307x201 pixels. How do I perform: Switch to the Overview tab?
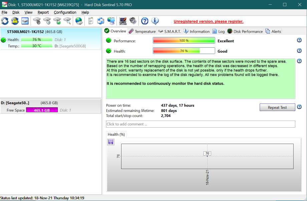[115, 31]
